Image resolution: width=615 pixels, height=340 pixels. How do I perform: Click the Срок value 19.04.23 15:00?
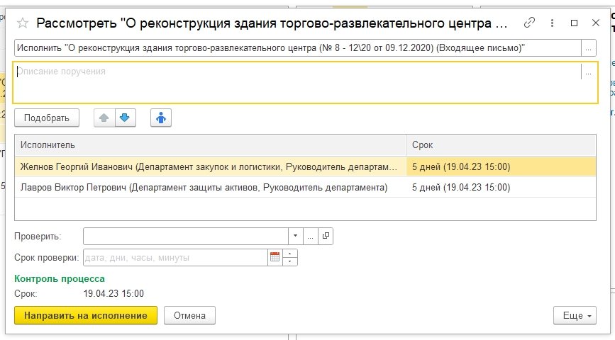click(113, 294)
